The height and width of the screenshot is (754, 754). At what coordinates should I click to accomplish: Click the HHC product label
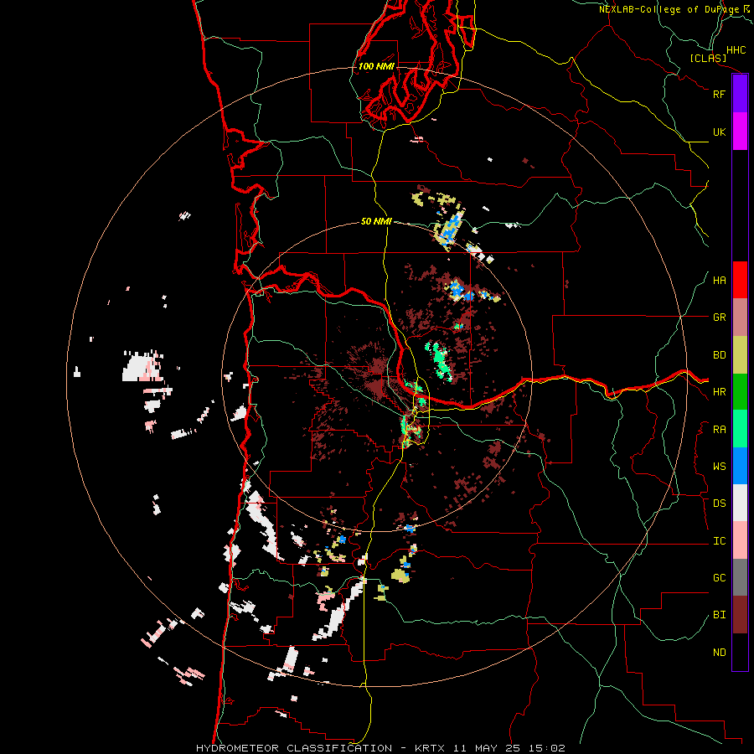736,50
